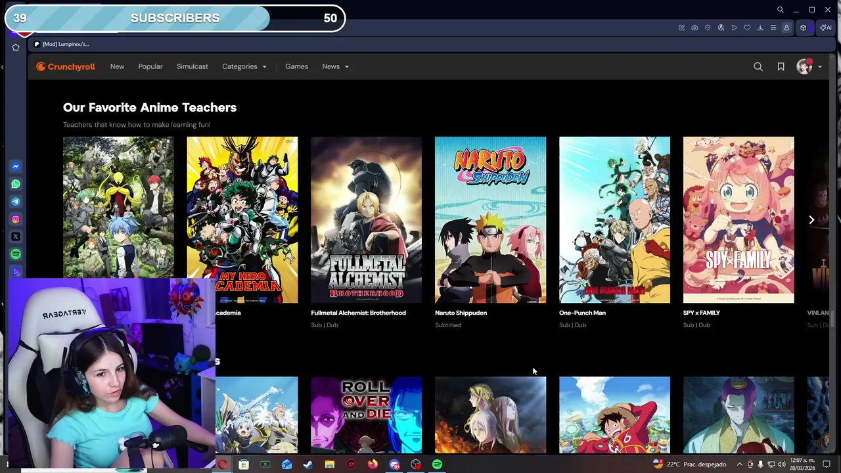
Task: Open Spotify from the taskbar
Action: (x=437, y=464)
